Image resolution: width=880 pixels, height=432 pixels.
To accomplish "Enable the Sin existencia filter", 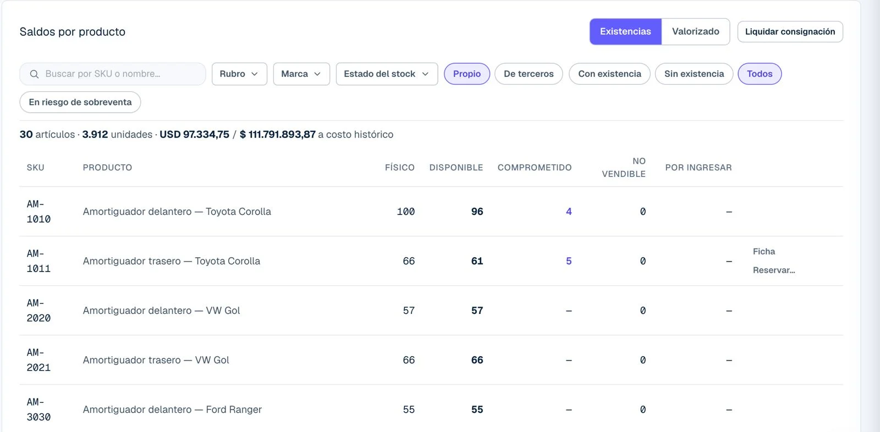I will (694, 74).
